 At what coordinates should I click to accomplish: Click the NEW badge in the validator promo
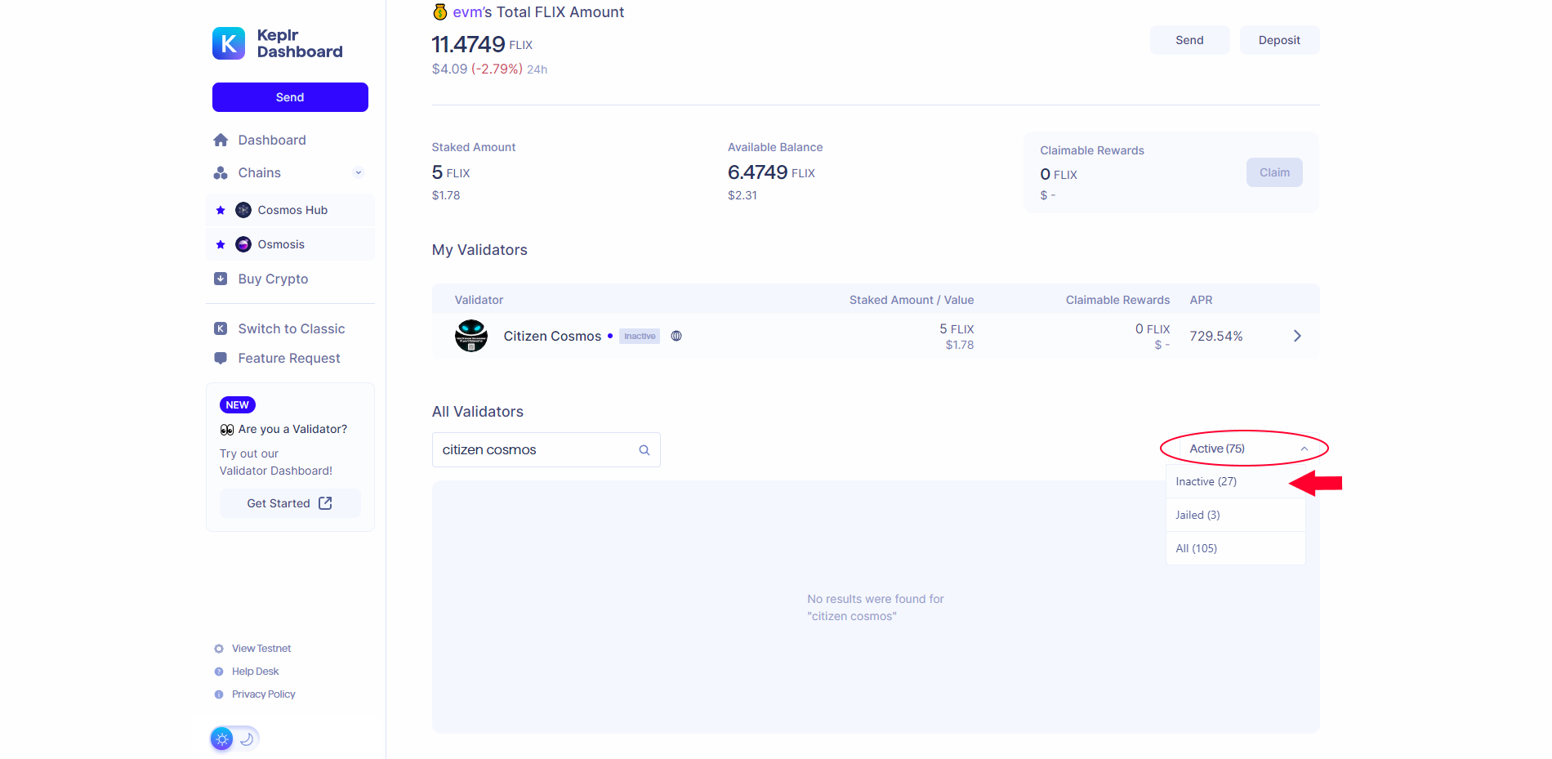(x=238, y=405)
